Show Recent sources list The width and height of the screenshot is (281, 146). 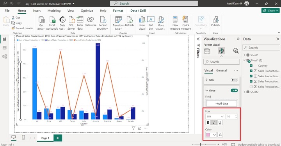coord(103,23)
